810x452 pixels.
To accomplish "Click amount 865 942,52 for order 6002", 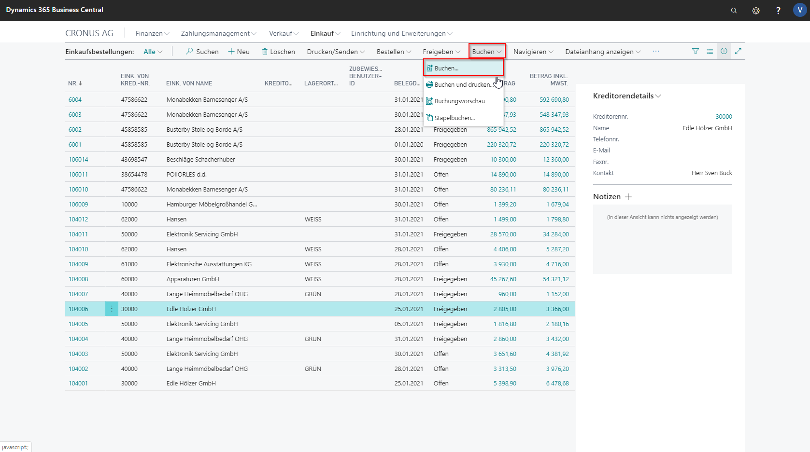I will click(501, 130).
